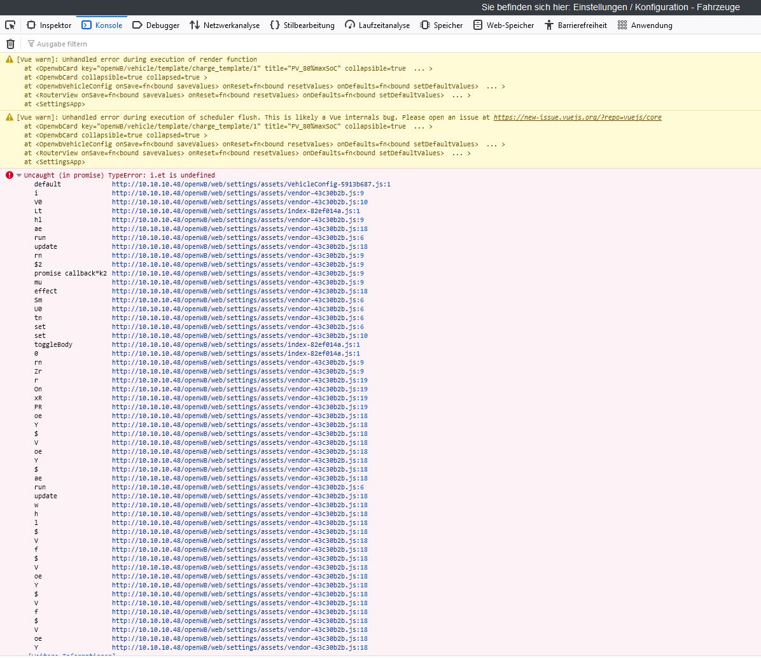Open the new-issue.vuejs.org link

click(x=577, y=118)
